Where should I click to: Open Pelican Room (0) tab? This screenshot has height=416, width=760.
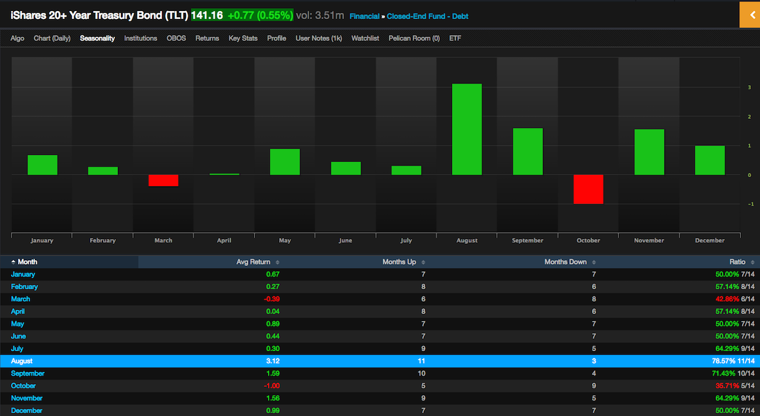point(414,38)
